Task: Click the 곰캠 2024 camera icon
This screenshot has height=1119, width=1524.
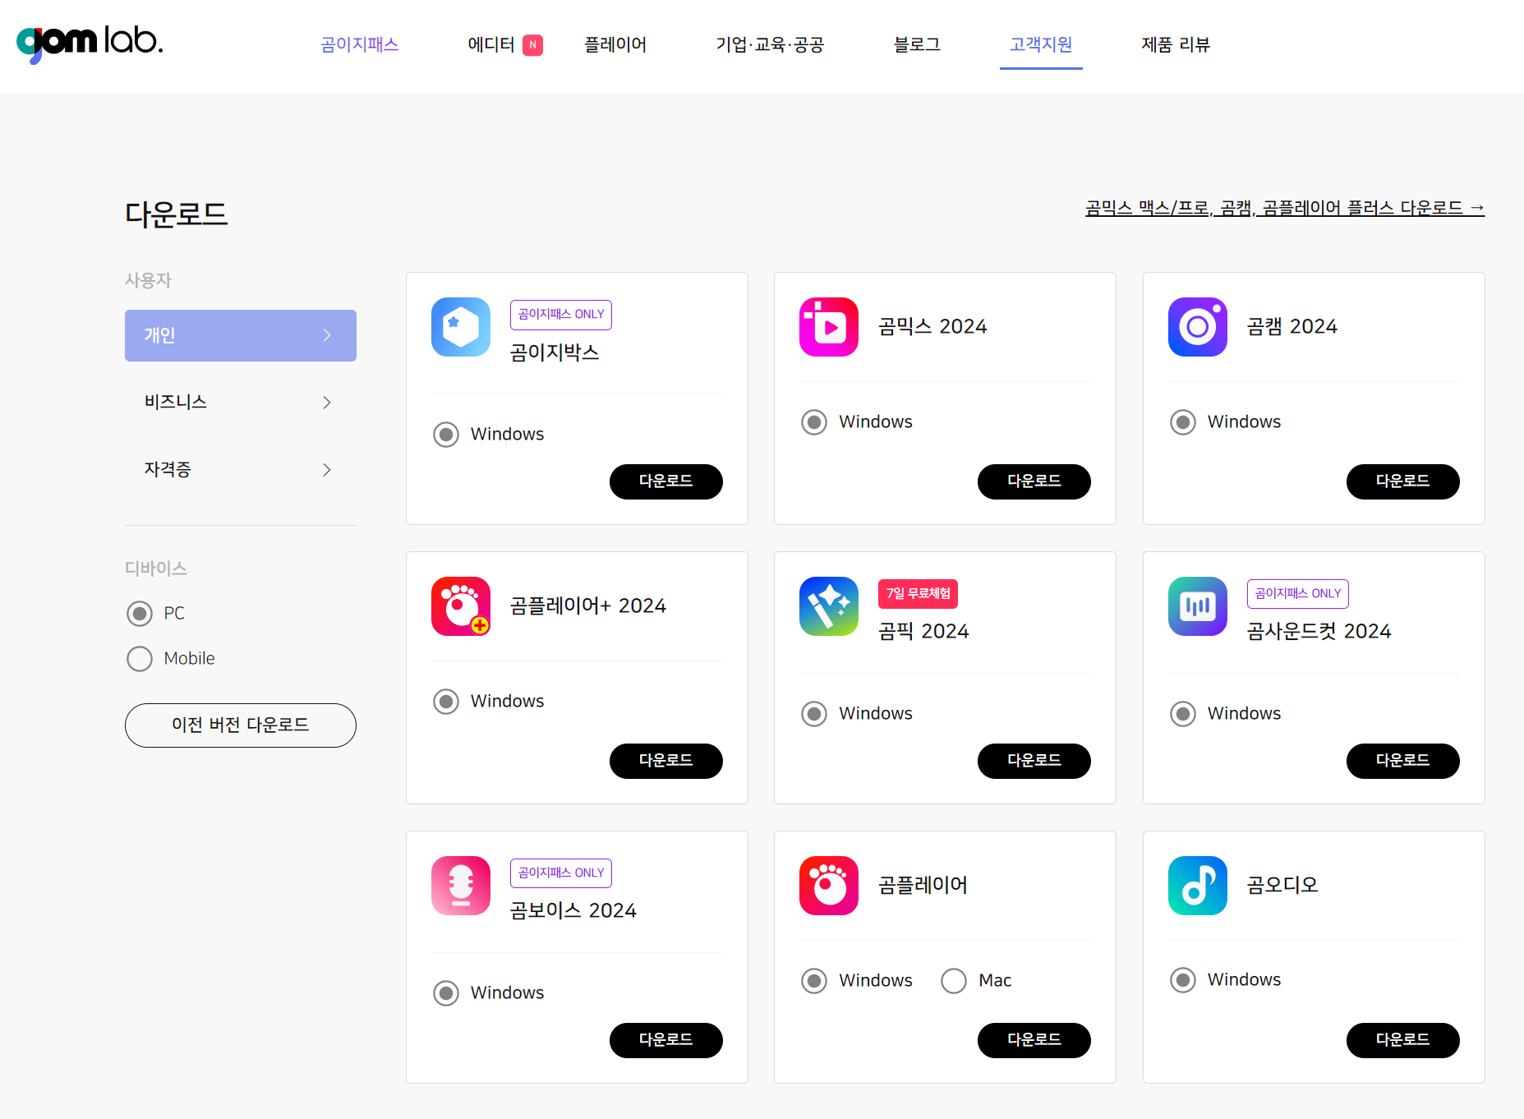Action: point(1198,326)
